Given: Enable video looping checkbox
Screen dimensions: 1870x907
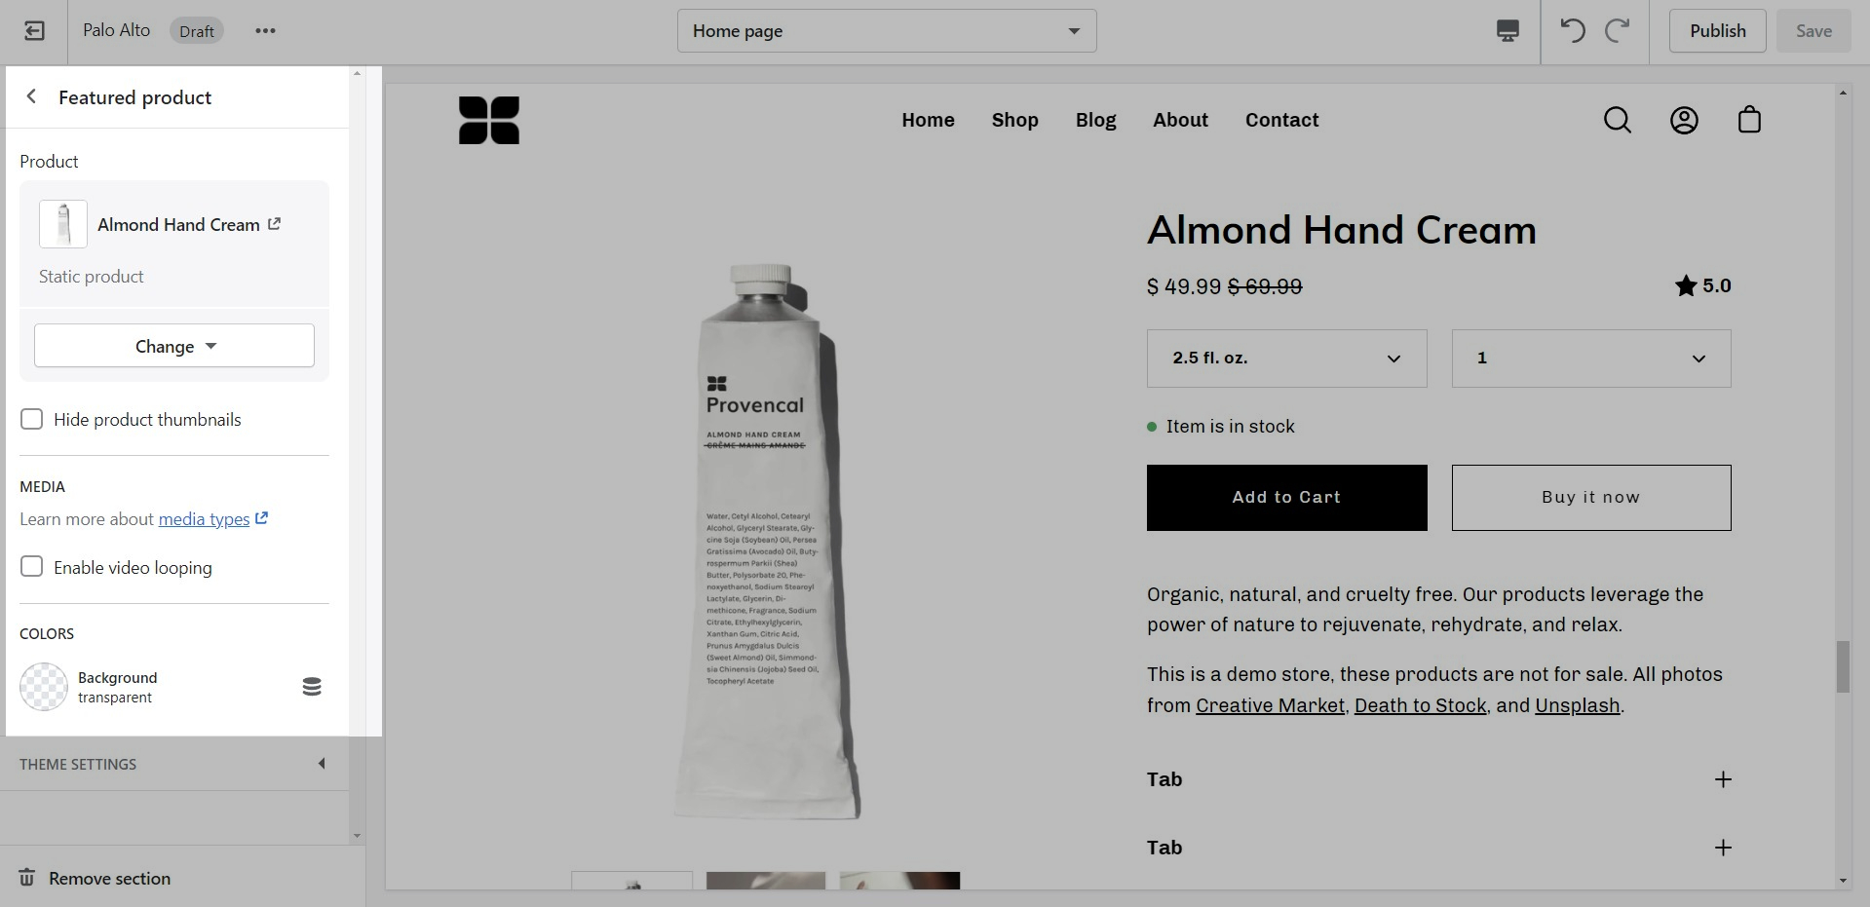Looking at the screenshot, I should (x=32, y=567).
